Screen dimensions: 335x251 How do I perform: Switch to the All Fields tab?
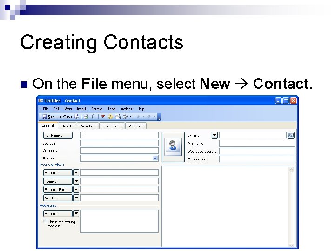136,126
